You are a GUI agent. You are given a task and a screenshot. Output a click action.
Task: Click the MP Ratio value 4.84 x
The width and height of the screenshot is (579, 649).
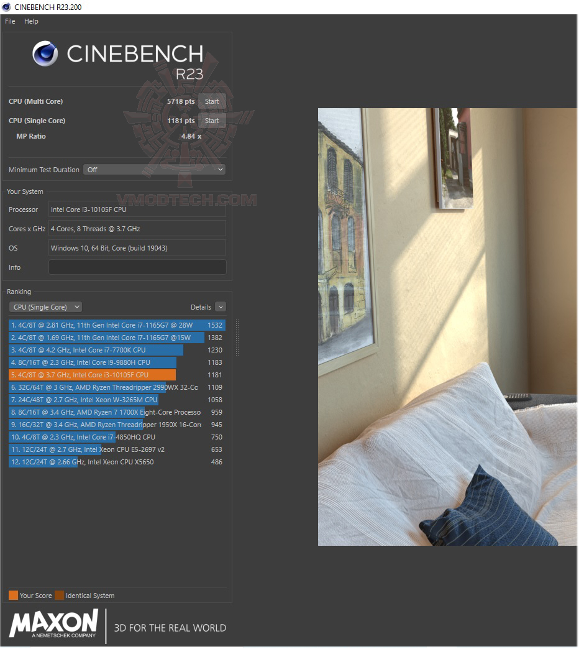pos(191,136)
